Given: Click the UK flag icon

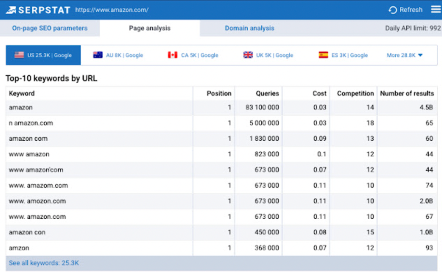Looking at the screenshot, I should point(248,55).
